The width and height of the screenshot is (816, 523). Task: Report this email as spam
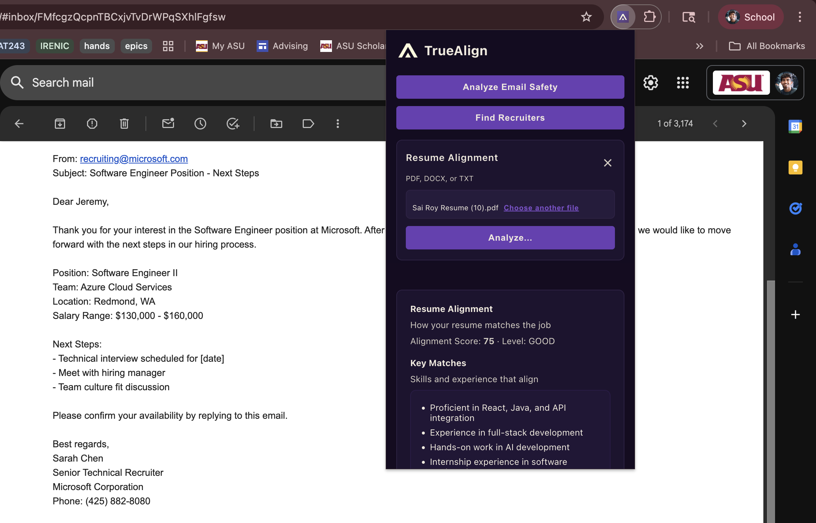pos(92,124)
